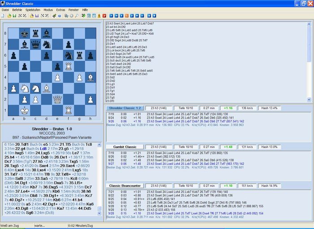
Task: Click the 0:02 Minuten/Zug status entry
Action: coord(80,225)
